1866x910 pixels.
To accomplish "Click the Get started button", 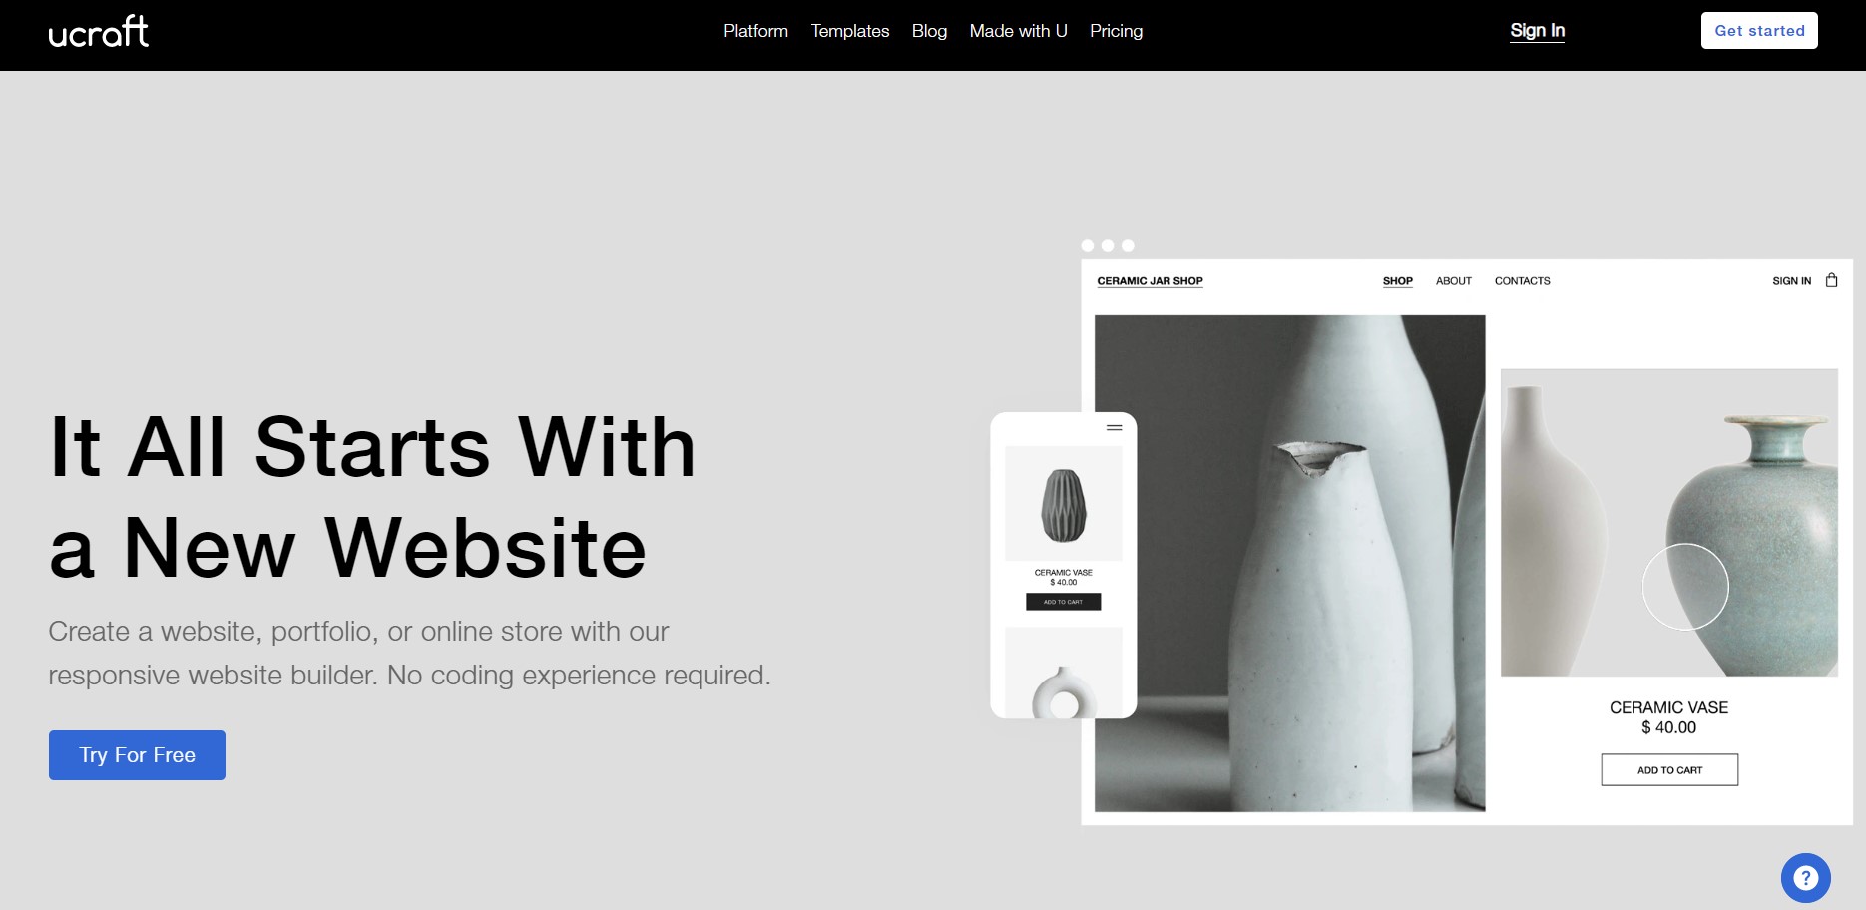I will click(x=1759, y=31).
